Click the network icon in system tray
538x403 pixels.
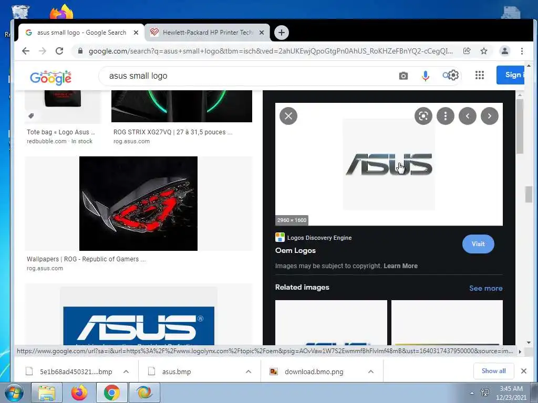point(485,393)
